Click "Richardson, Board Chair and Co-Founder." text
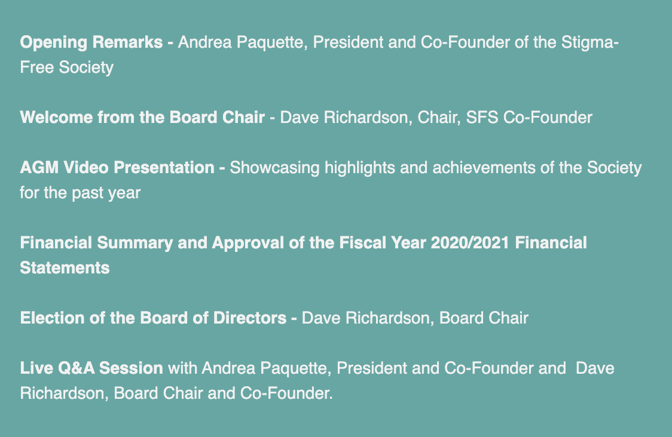 [176, 393]
